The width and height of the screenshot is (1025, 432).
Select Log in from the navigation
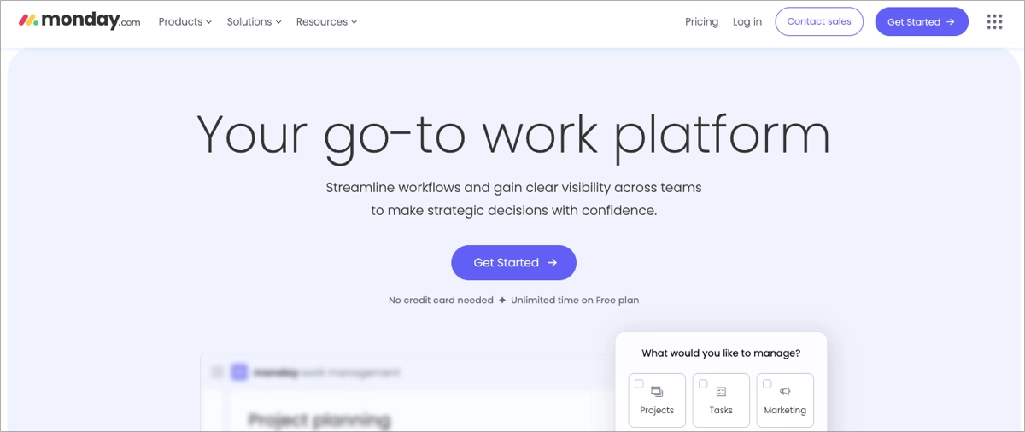(x=747, y=22)
